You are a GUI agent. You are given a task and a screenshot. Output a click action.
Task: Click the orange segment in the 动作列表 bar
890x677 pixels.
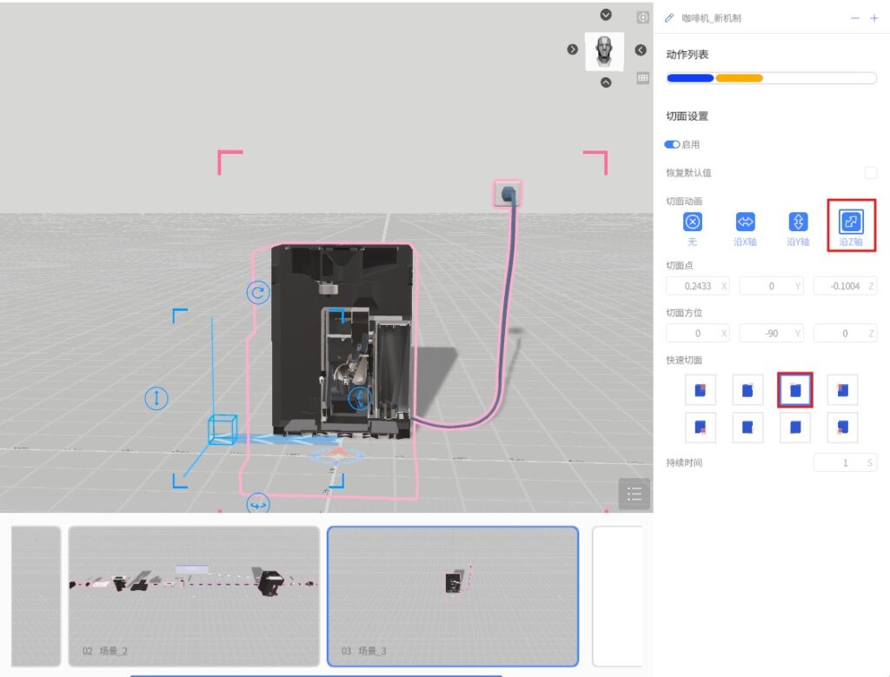click(x=739, y=78)
